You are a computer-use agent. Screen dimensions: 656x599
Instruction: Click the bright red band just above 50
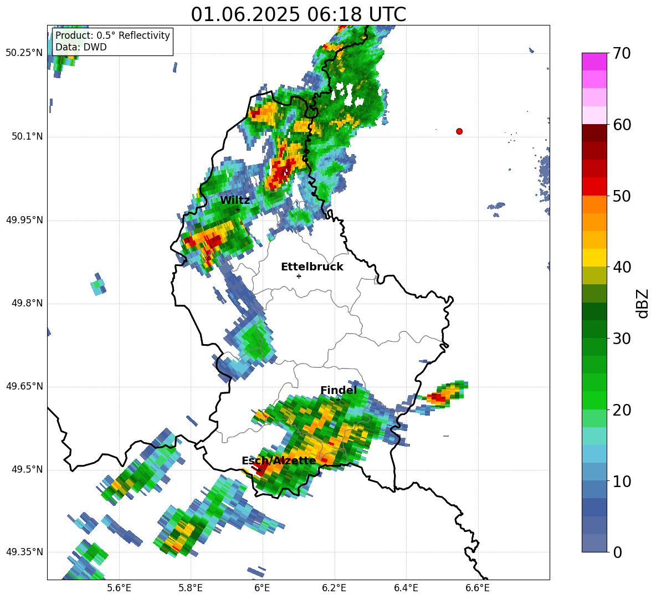[594, 187]
